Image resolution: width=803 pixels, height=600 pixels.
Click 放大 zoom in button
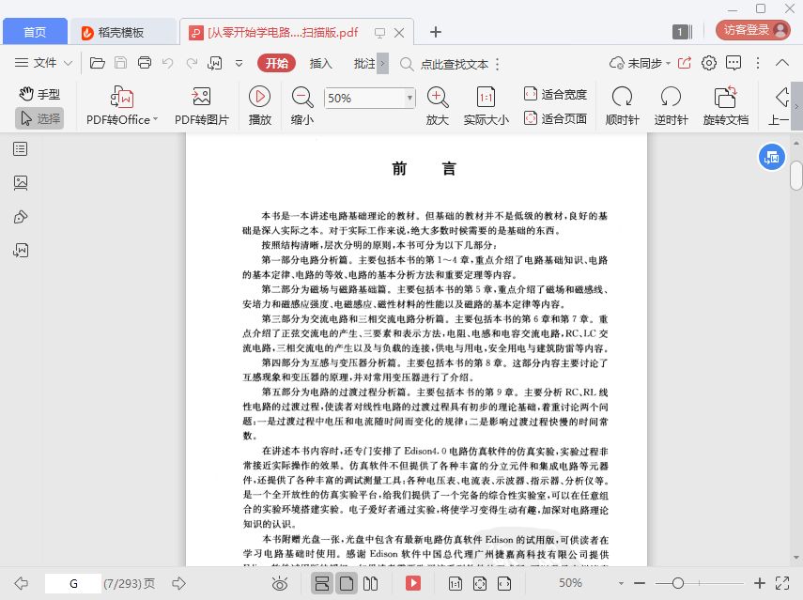click(x=438, y=105)
